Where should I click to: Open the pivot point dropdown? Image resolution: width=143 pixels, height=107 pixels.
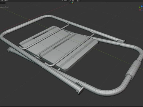(70, 1)
